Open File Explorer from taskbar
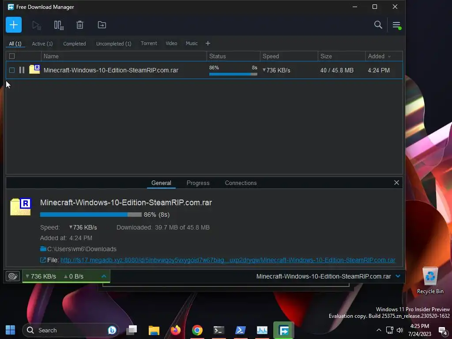The height and width of the screenshot is (339, 452). 154,330
